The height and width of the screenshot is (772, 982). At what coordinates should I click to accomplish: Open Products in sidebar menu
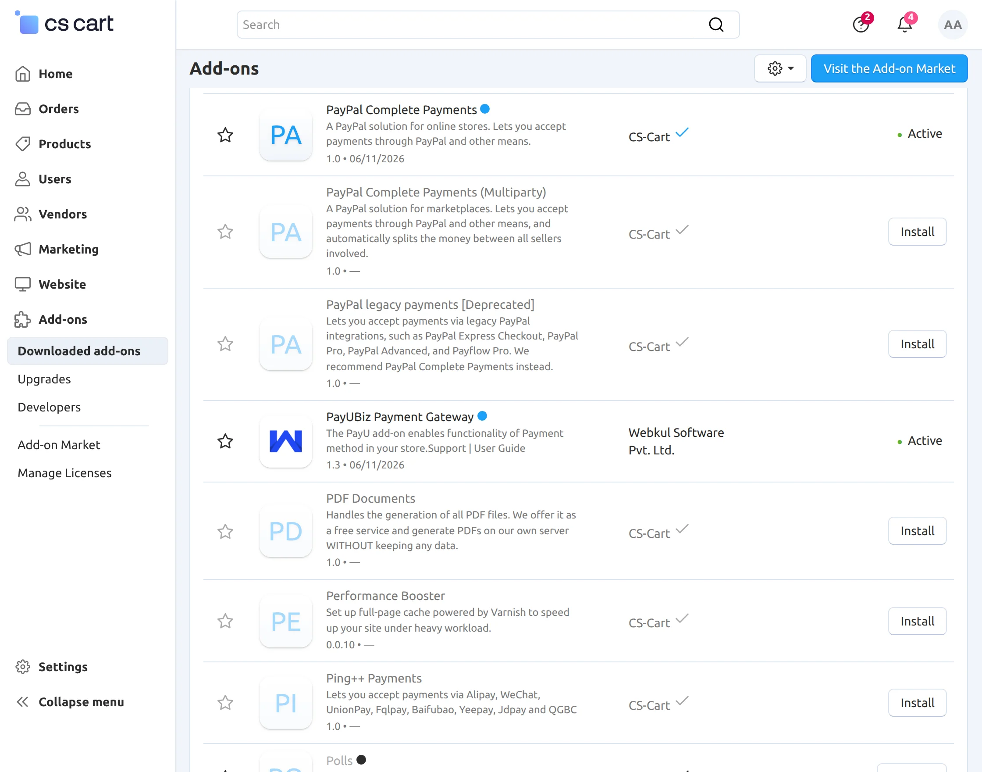(x=64, y=144)
